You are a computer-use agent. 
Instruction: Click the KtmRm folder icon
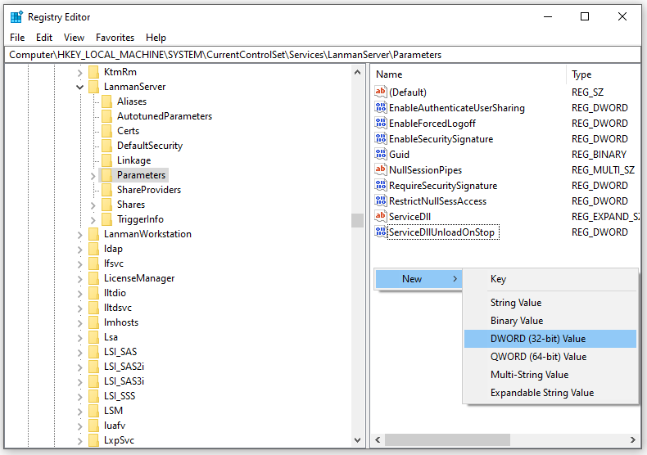pos(94,72)
